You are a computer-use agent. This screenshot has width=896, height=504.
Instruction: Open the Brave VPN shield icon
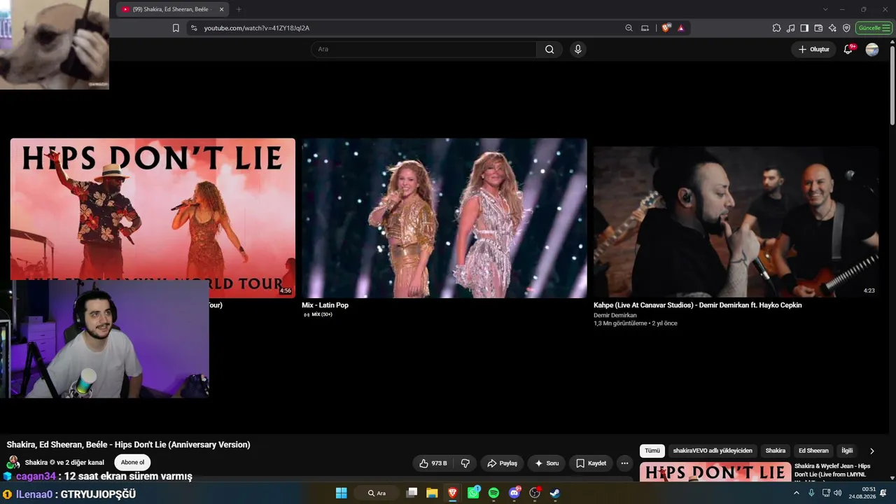[846, 28]
